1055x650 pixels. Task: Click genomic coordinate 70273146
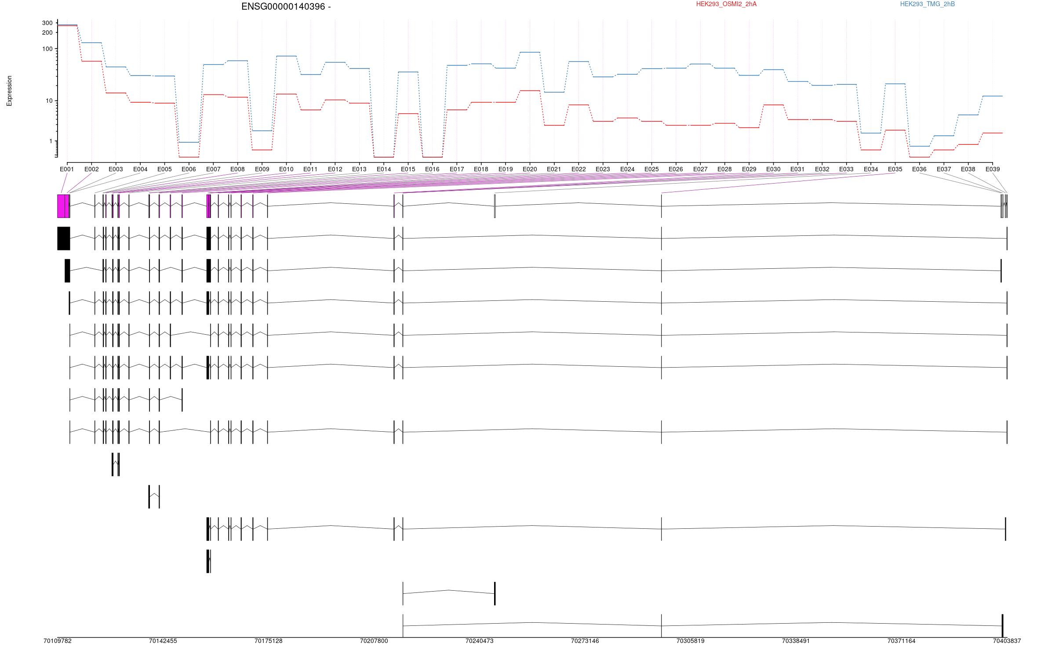(x=585, y=641)
